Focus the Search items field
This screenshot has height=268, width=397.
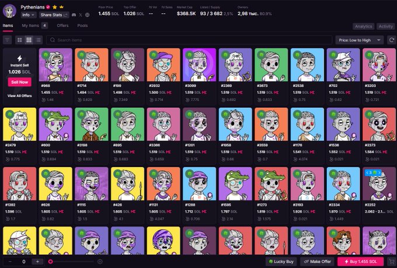pyautogui.click(x=189, y=40)
